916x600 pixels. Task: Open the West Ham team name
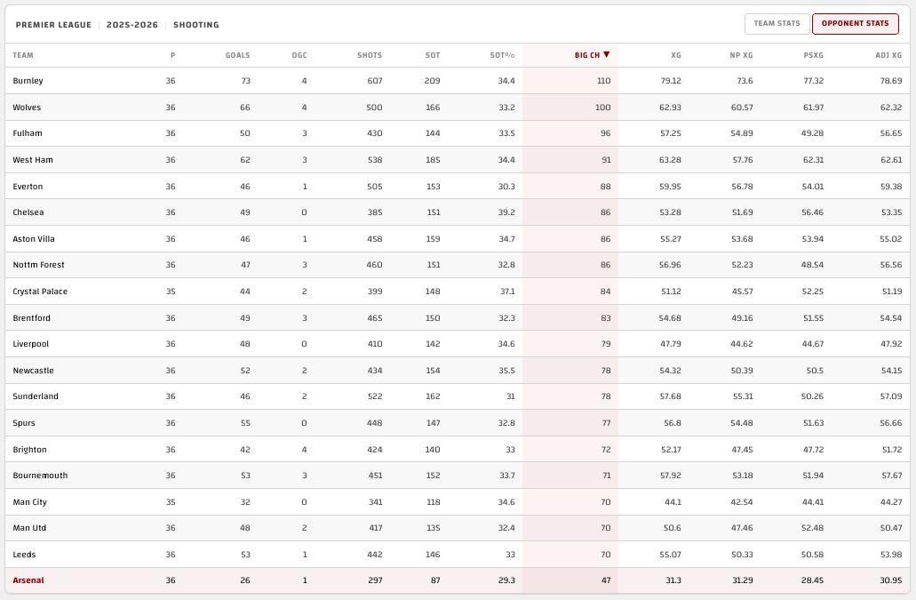coord(33,159)
